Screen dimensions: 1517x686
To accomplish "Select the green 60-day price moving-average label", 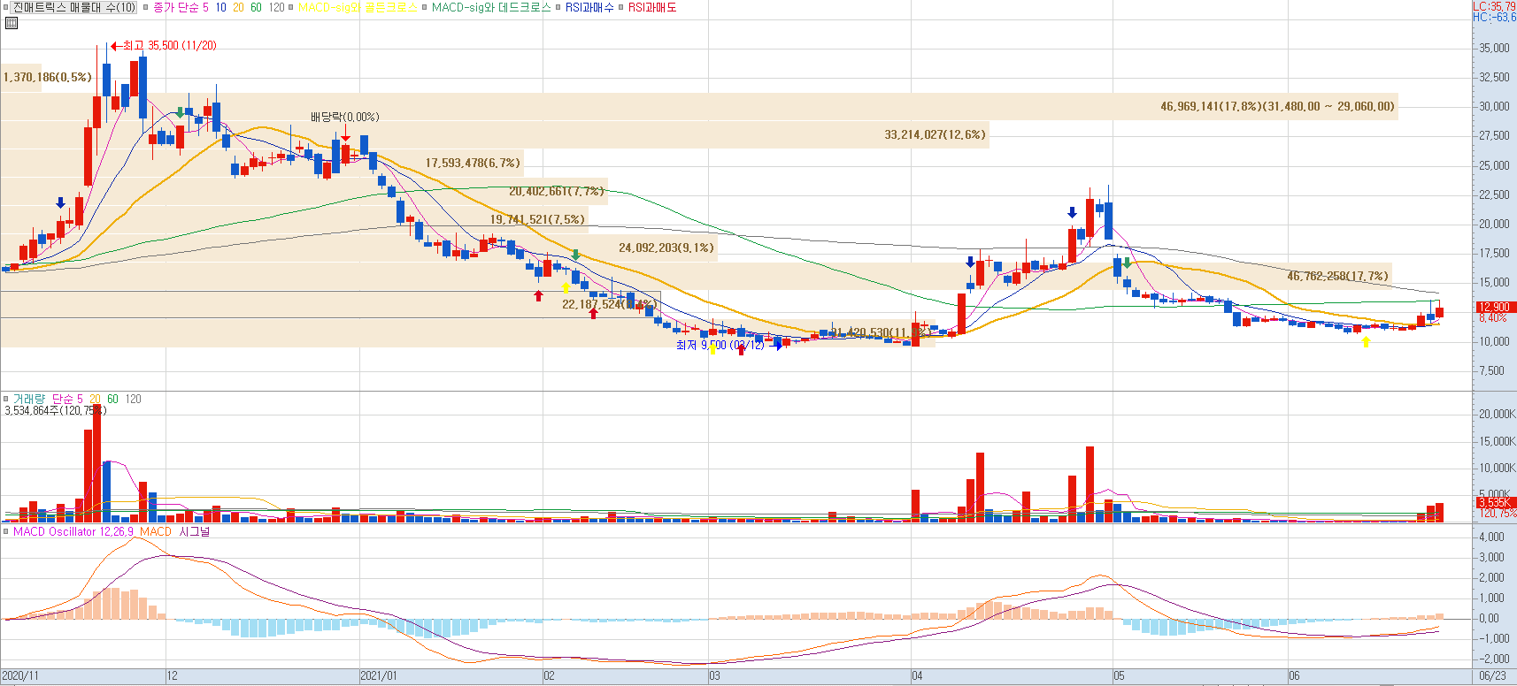I will [x=256, y=7].
